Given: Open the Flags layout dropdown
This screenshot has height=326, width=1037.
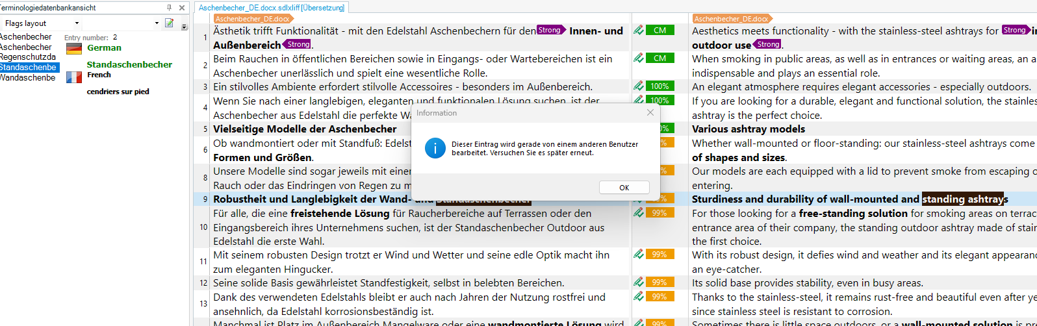Looking at the screenshot, I should [x=77, y=23].
